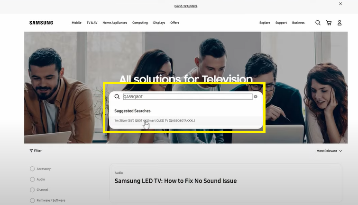Clear the QA55Q80T search field
Screen dimensions: 358x205
click(x=256, y=97)
